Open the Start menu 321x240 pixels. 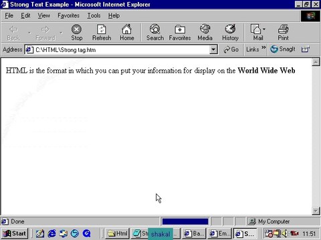tap(14, 233)
